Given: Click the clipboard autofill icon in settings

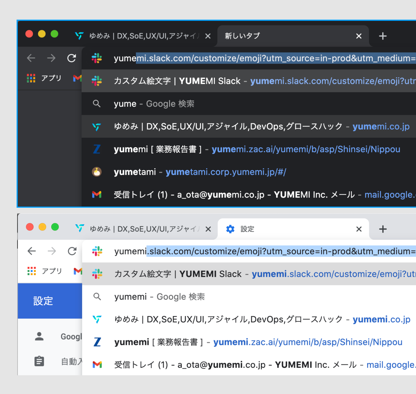Looking at the screenshot, I should point(39,361).
